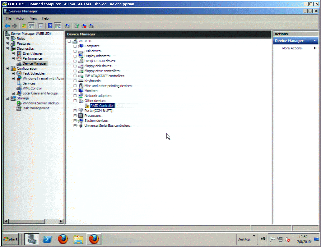The height and width of the screenshot is (247, 321).
Task: Click the Back arrow toolbar icon
Action: click(x=7, y=26)
